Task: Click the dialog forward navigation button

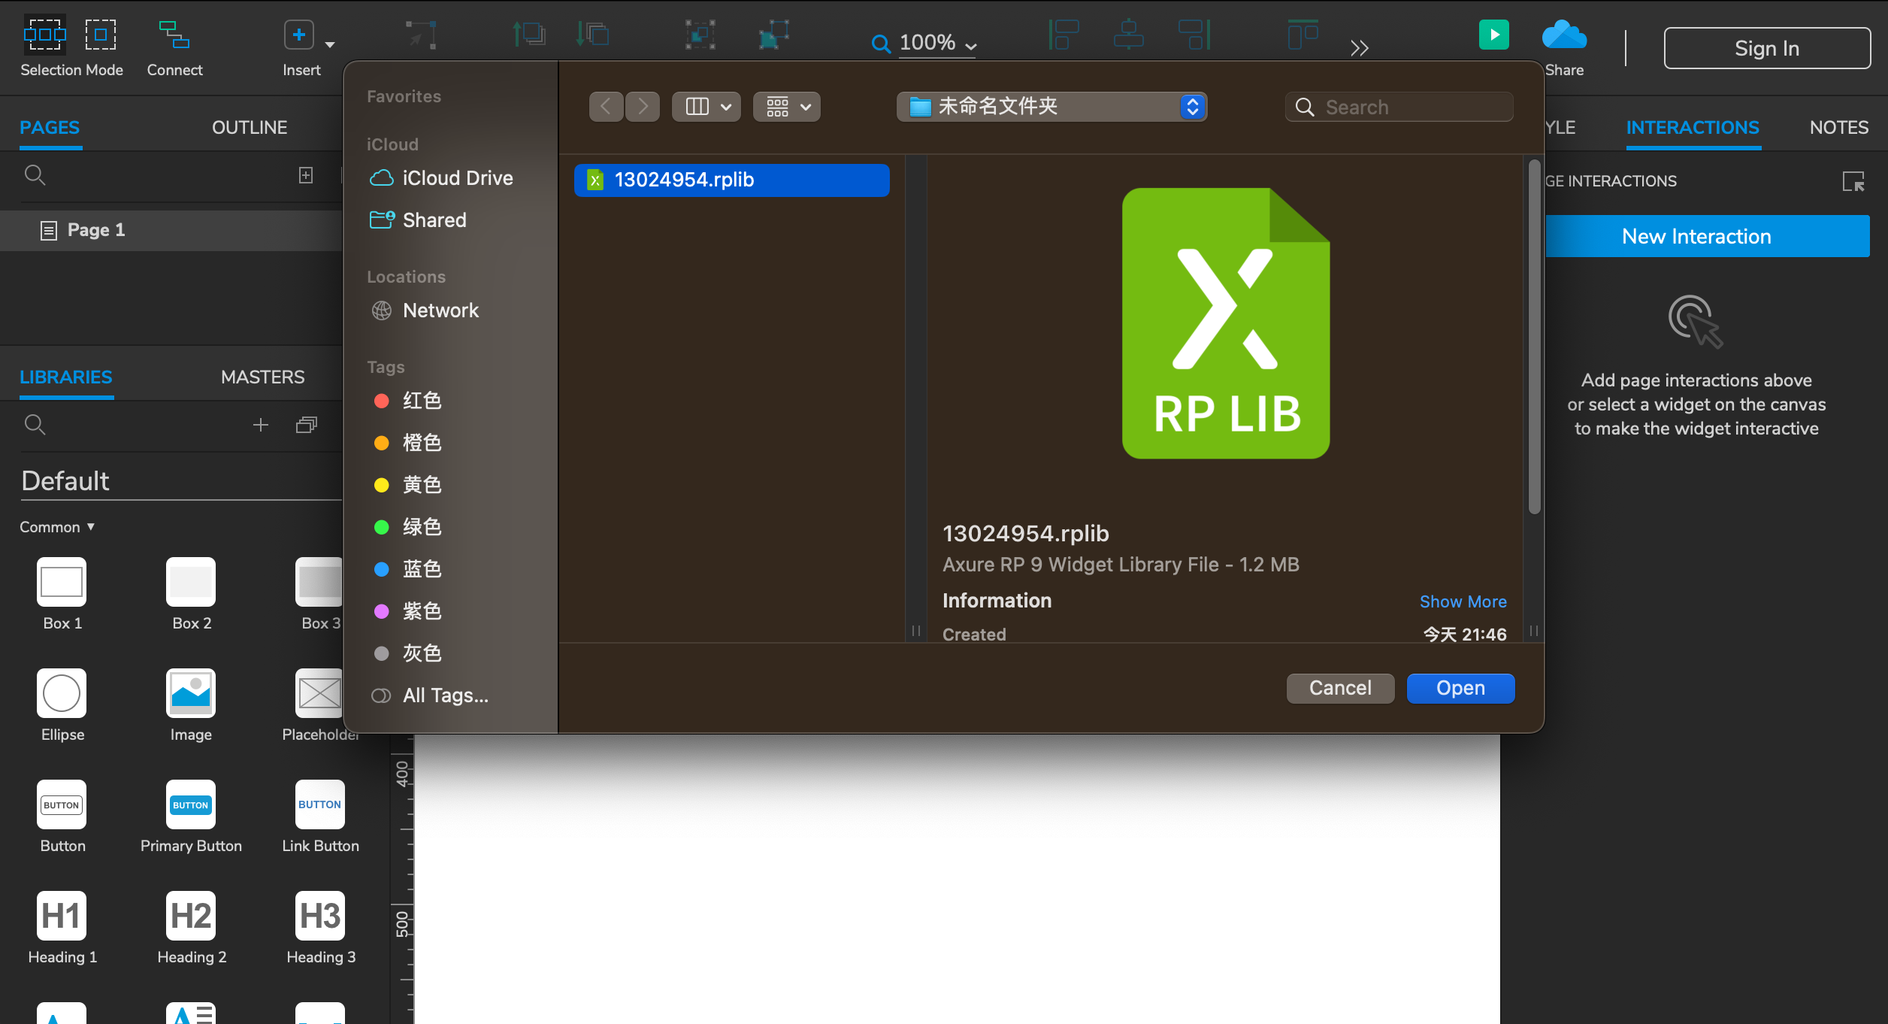Action: 643,107
